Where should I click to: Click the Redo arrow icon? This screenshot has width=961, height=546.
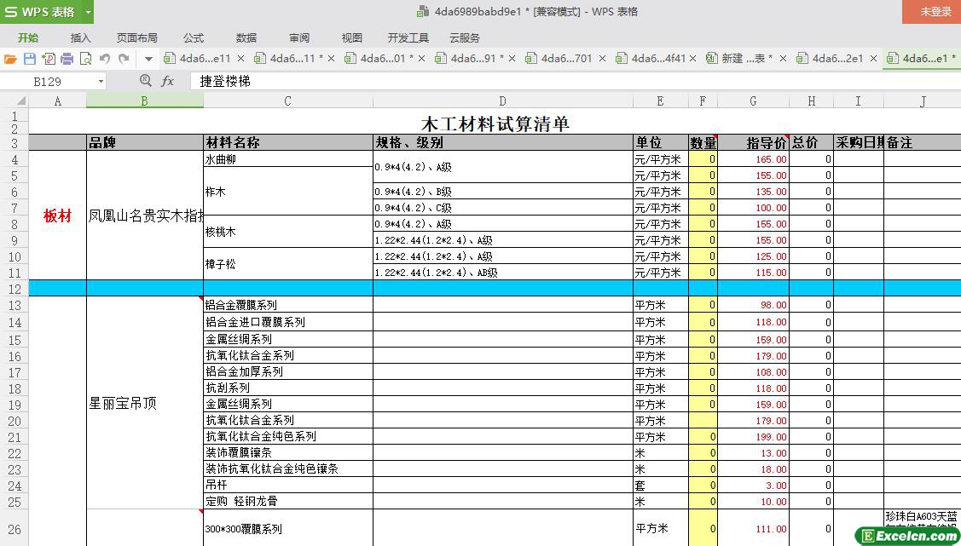(124, 59)
